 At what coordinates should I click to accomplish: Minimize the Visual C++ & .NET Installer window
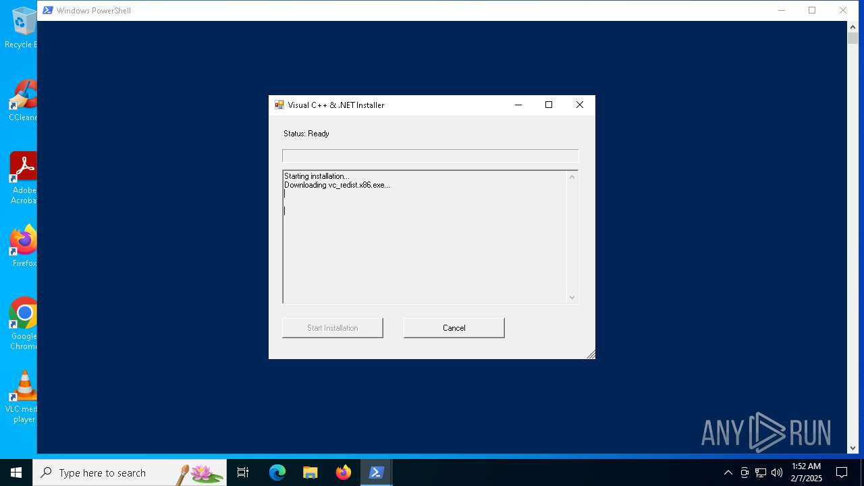518,105
